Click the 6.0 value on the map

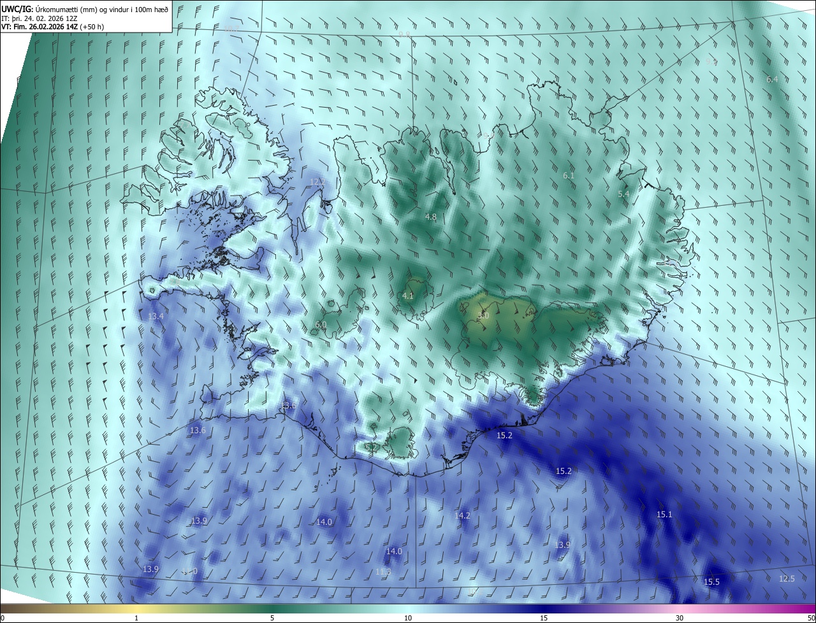pyautogui.click(x=321, y=325)
